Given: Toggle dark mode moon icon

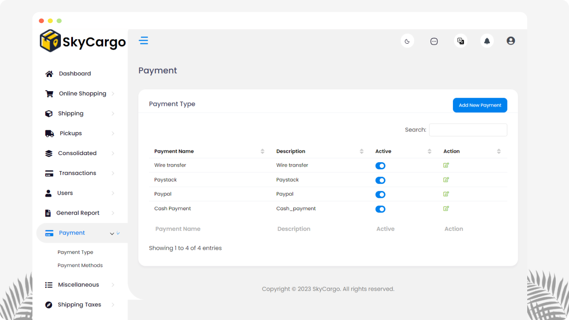Looking at the screenshot, I should click(x=407, y=41).
